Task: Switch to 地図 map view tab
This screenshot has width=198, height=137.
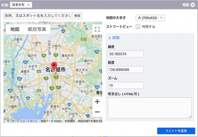Action: (15, 29)
